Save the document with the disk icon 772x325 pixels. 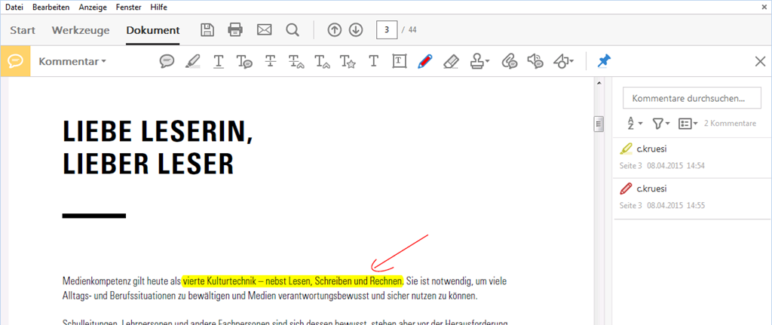207,30
